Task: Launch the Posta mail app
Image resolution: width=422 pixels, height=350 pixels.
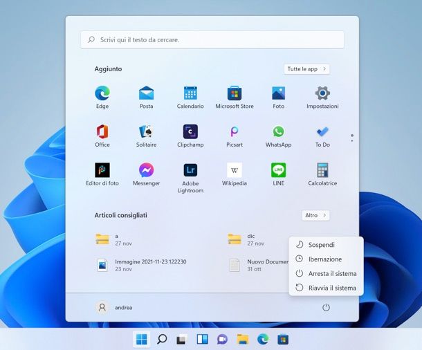Action: [x=146, y=97]
